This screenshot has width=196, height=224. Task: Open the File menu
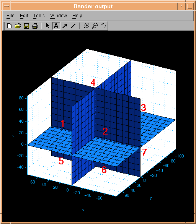coord(10,16)
